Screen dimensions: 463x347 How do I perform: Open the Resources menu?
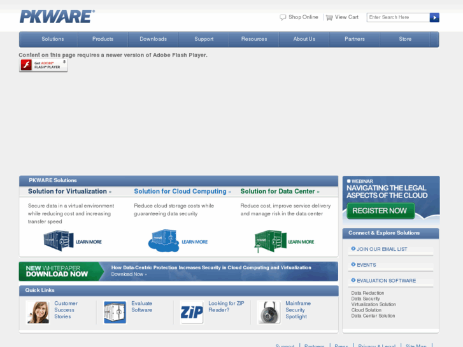[x=254, y=39]
